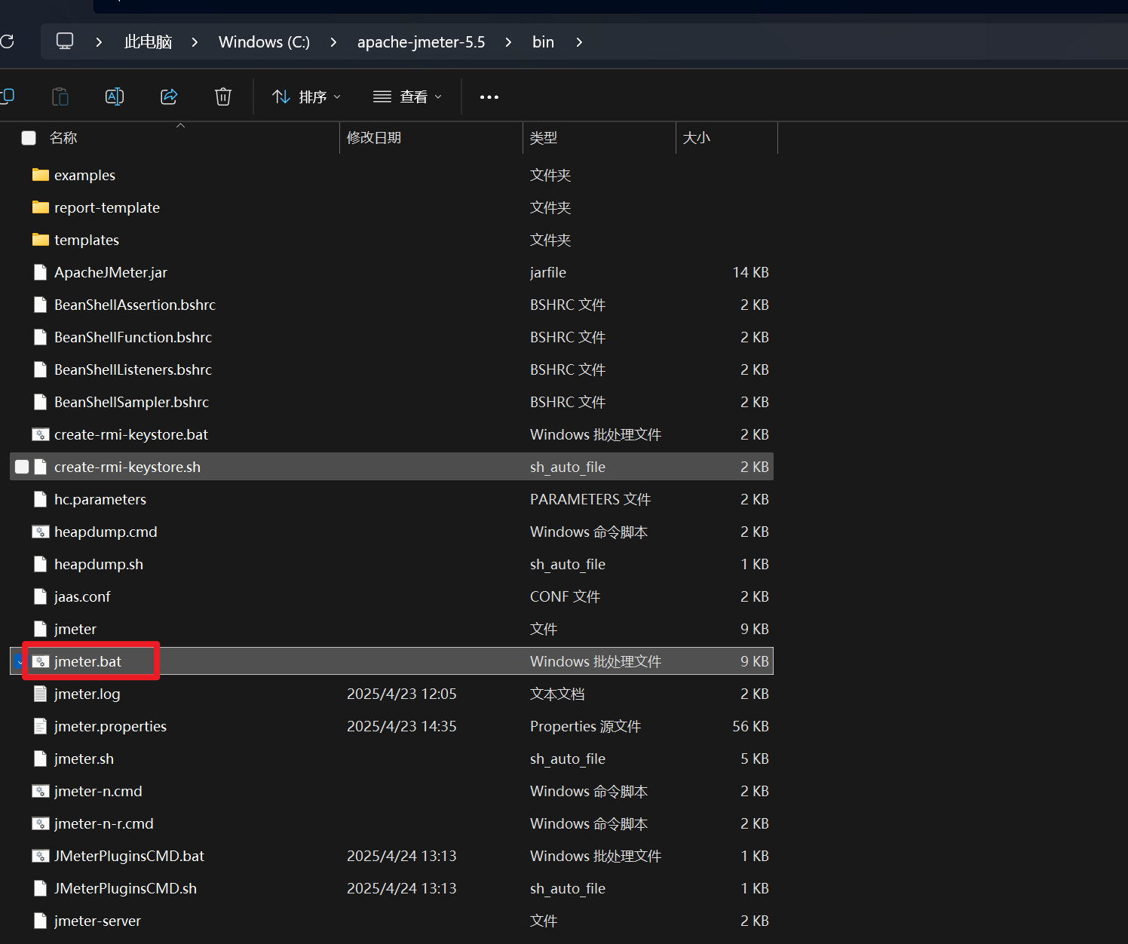Click the templates folder icon
Screen dimensions: 1128x944
[41, 240]
